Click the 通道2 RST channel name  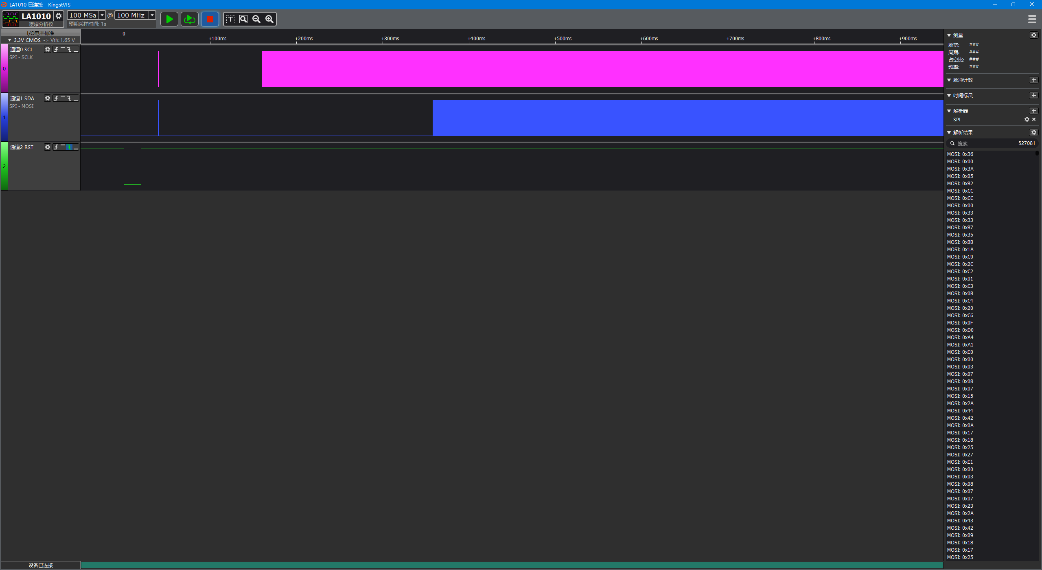[22, 147]
